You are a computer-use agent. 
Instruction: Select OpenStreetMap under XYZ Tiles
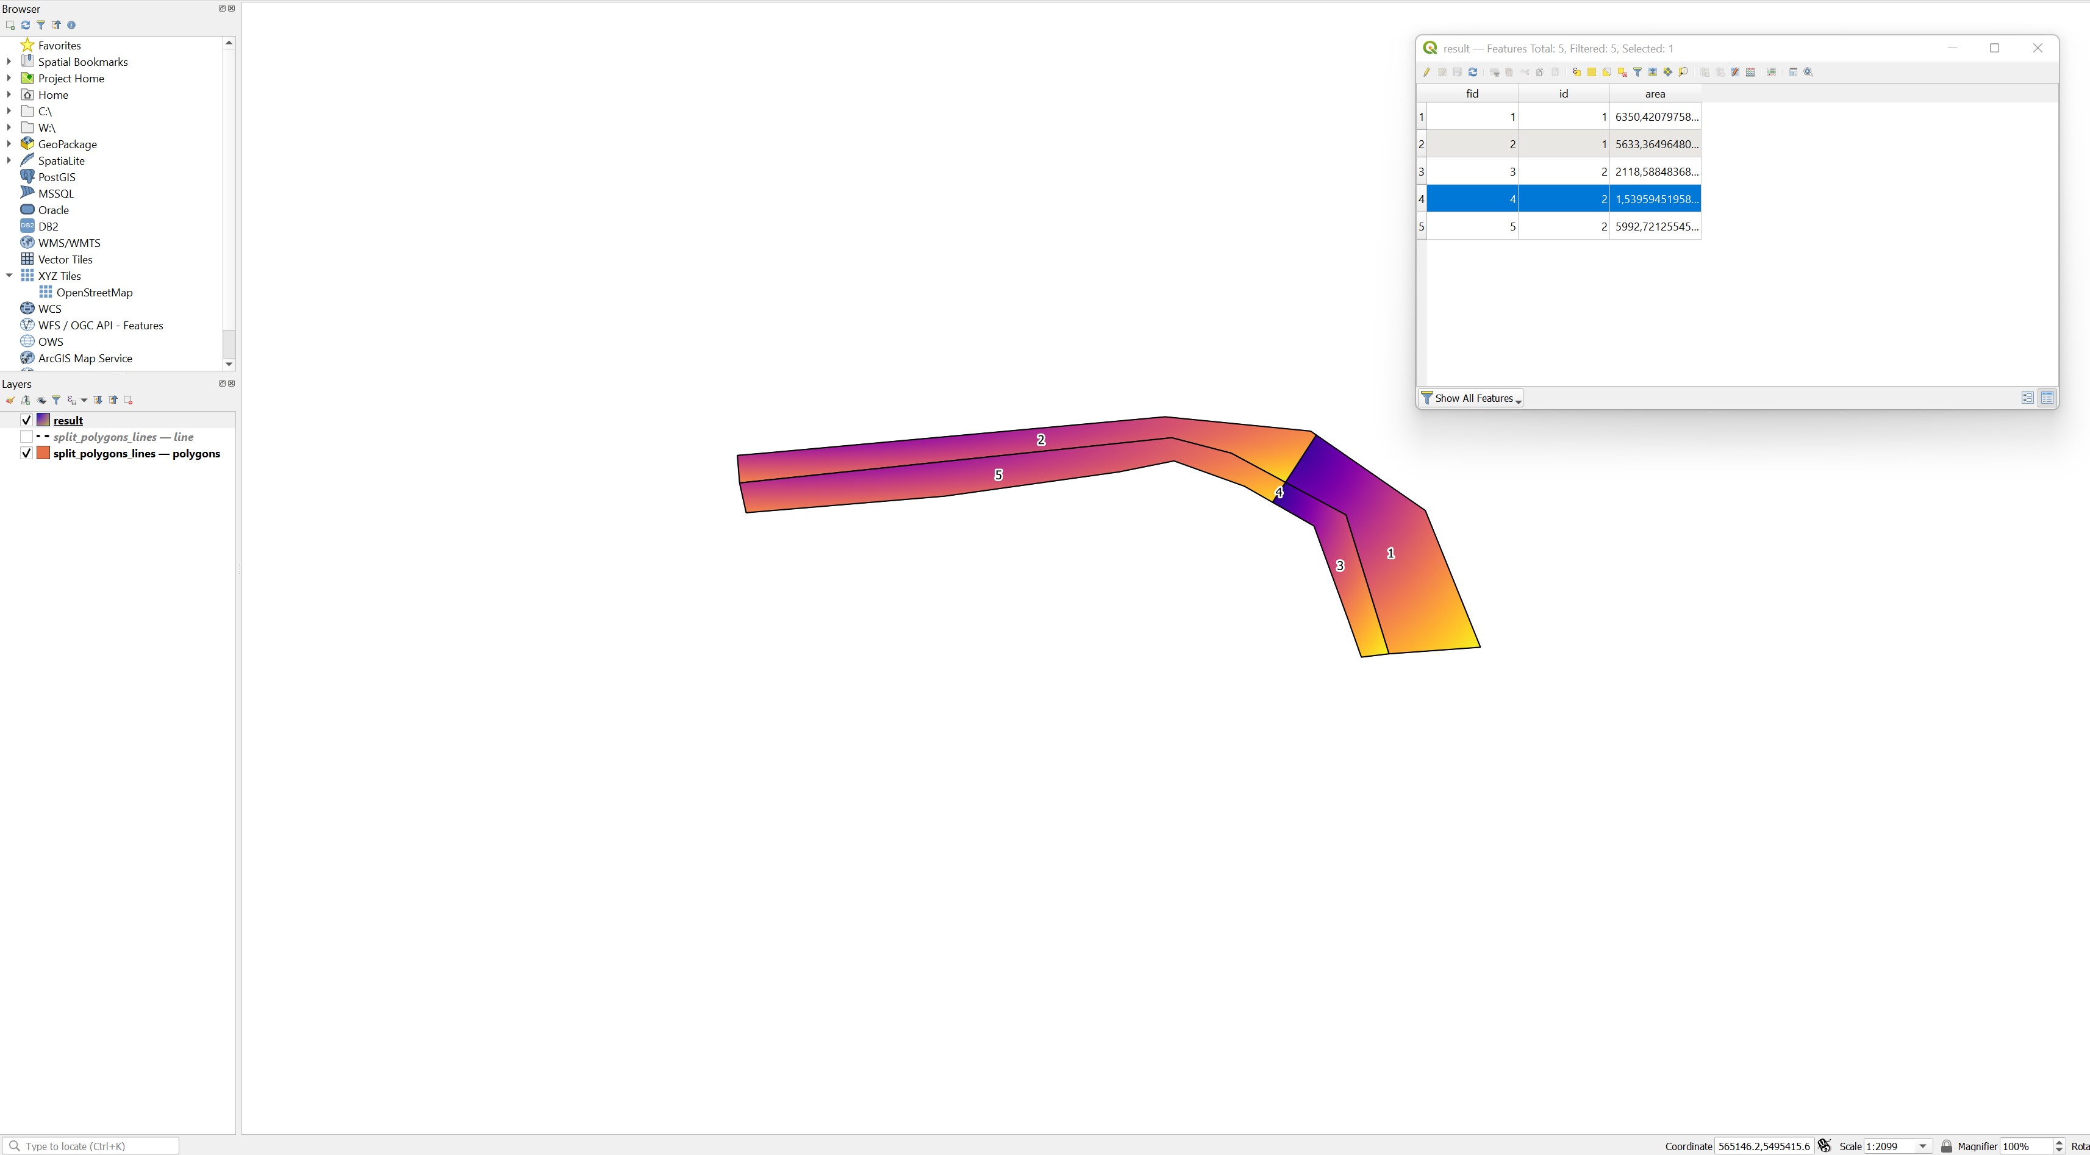click(94, 293)
